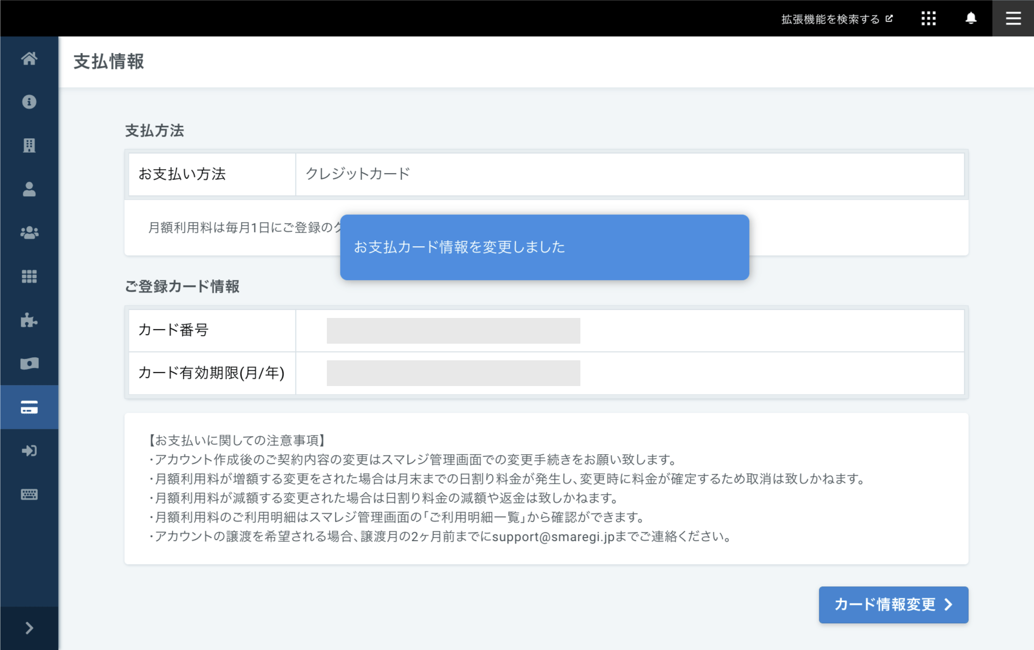Click the home icon in sidebar
The image size is (1034, 650).
coord(29,59)
